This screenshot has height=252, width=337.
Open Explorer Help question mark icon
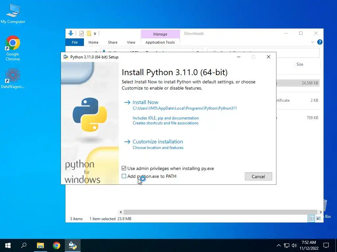(x=320, y=42)
